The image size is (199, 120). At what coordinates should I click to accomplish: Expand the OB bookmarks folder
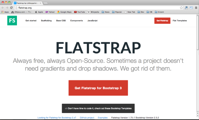coord(149,12)
